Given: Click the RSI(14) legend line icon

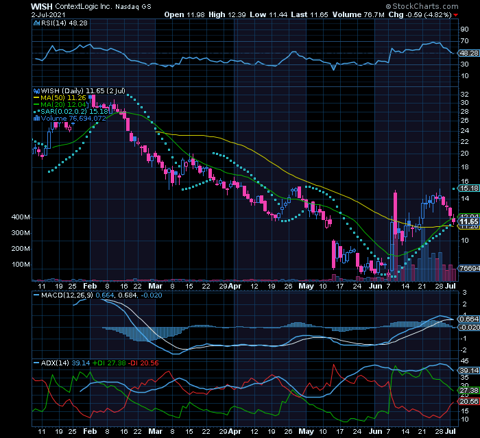Looking at the screenshot, I should click(35, 23).
